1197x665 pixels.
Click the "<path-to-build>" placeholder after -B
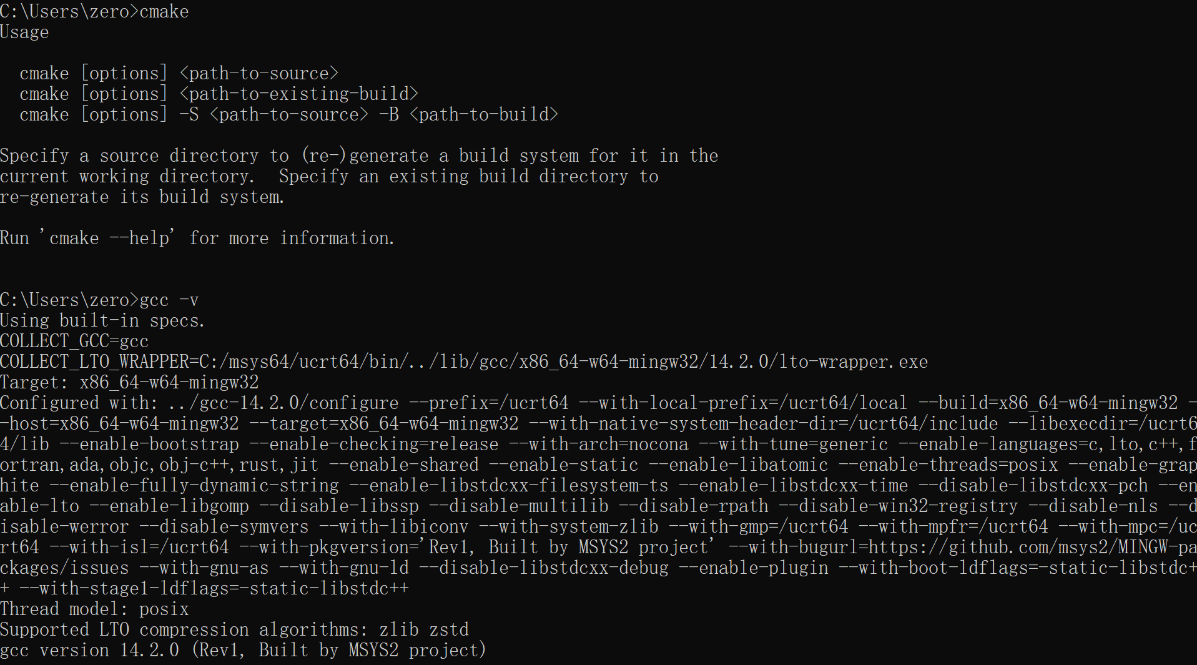tap(483, 115)
